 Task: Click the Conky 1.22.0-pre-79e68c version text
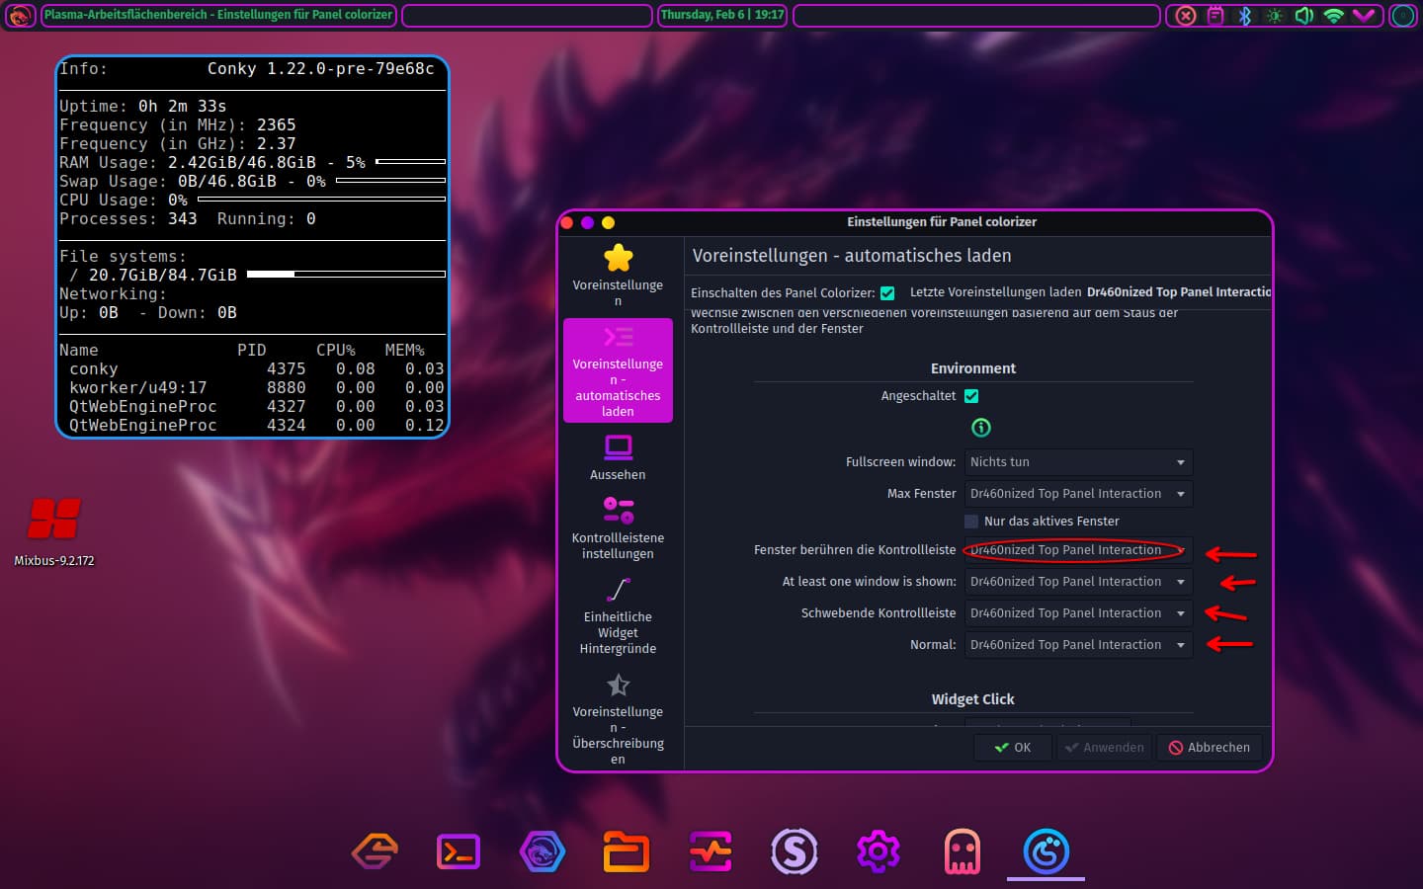tap(321, 69)
